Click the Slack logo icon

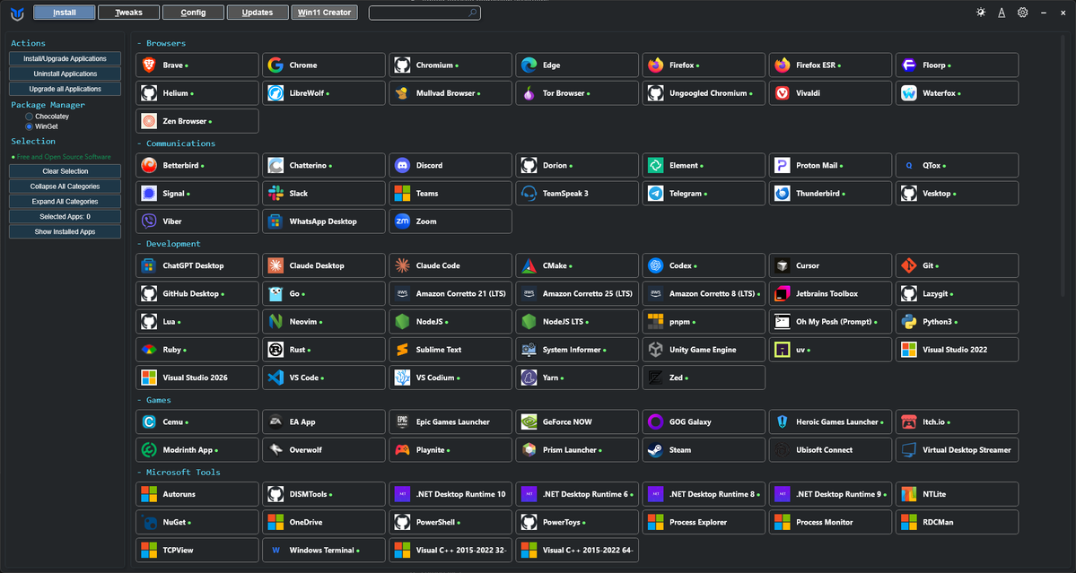(x=276, y=194)
